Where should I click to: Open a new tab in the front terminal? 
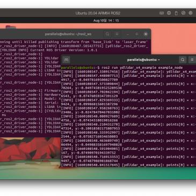(67, 60)
